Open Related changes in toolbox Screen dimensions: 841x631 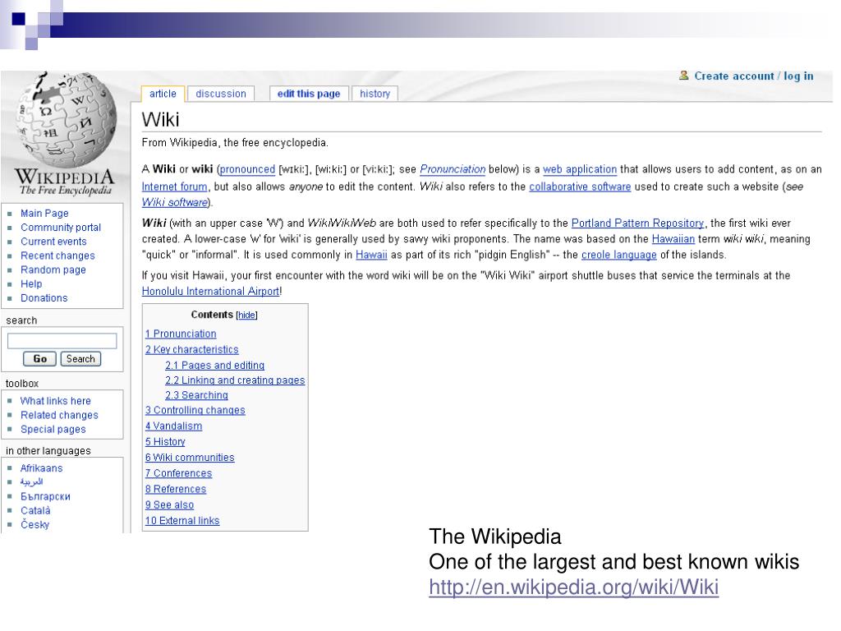coord(59,415)
